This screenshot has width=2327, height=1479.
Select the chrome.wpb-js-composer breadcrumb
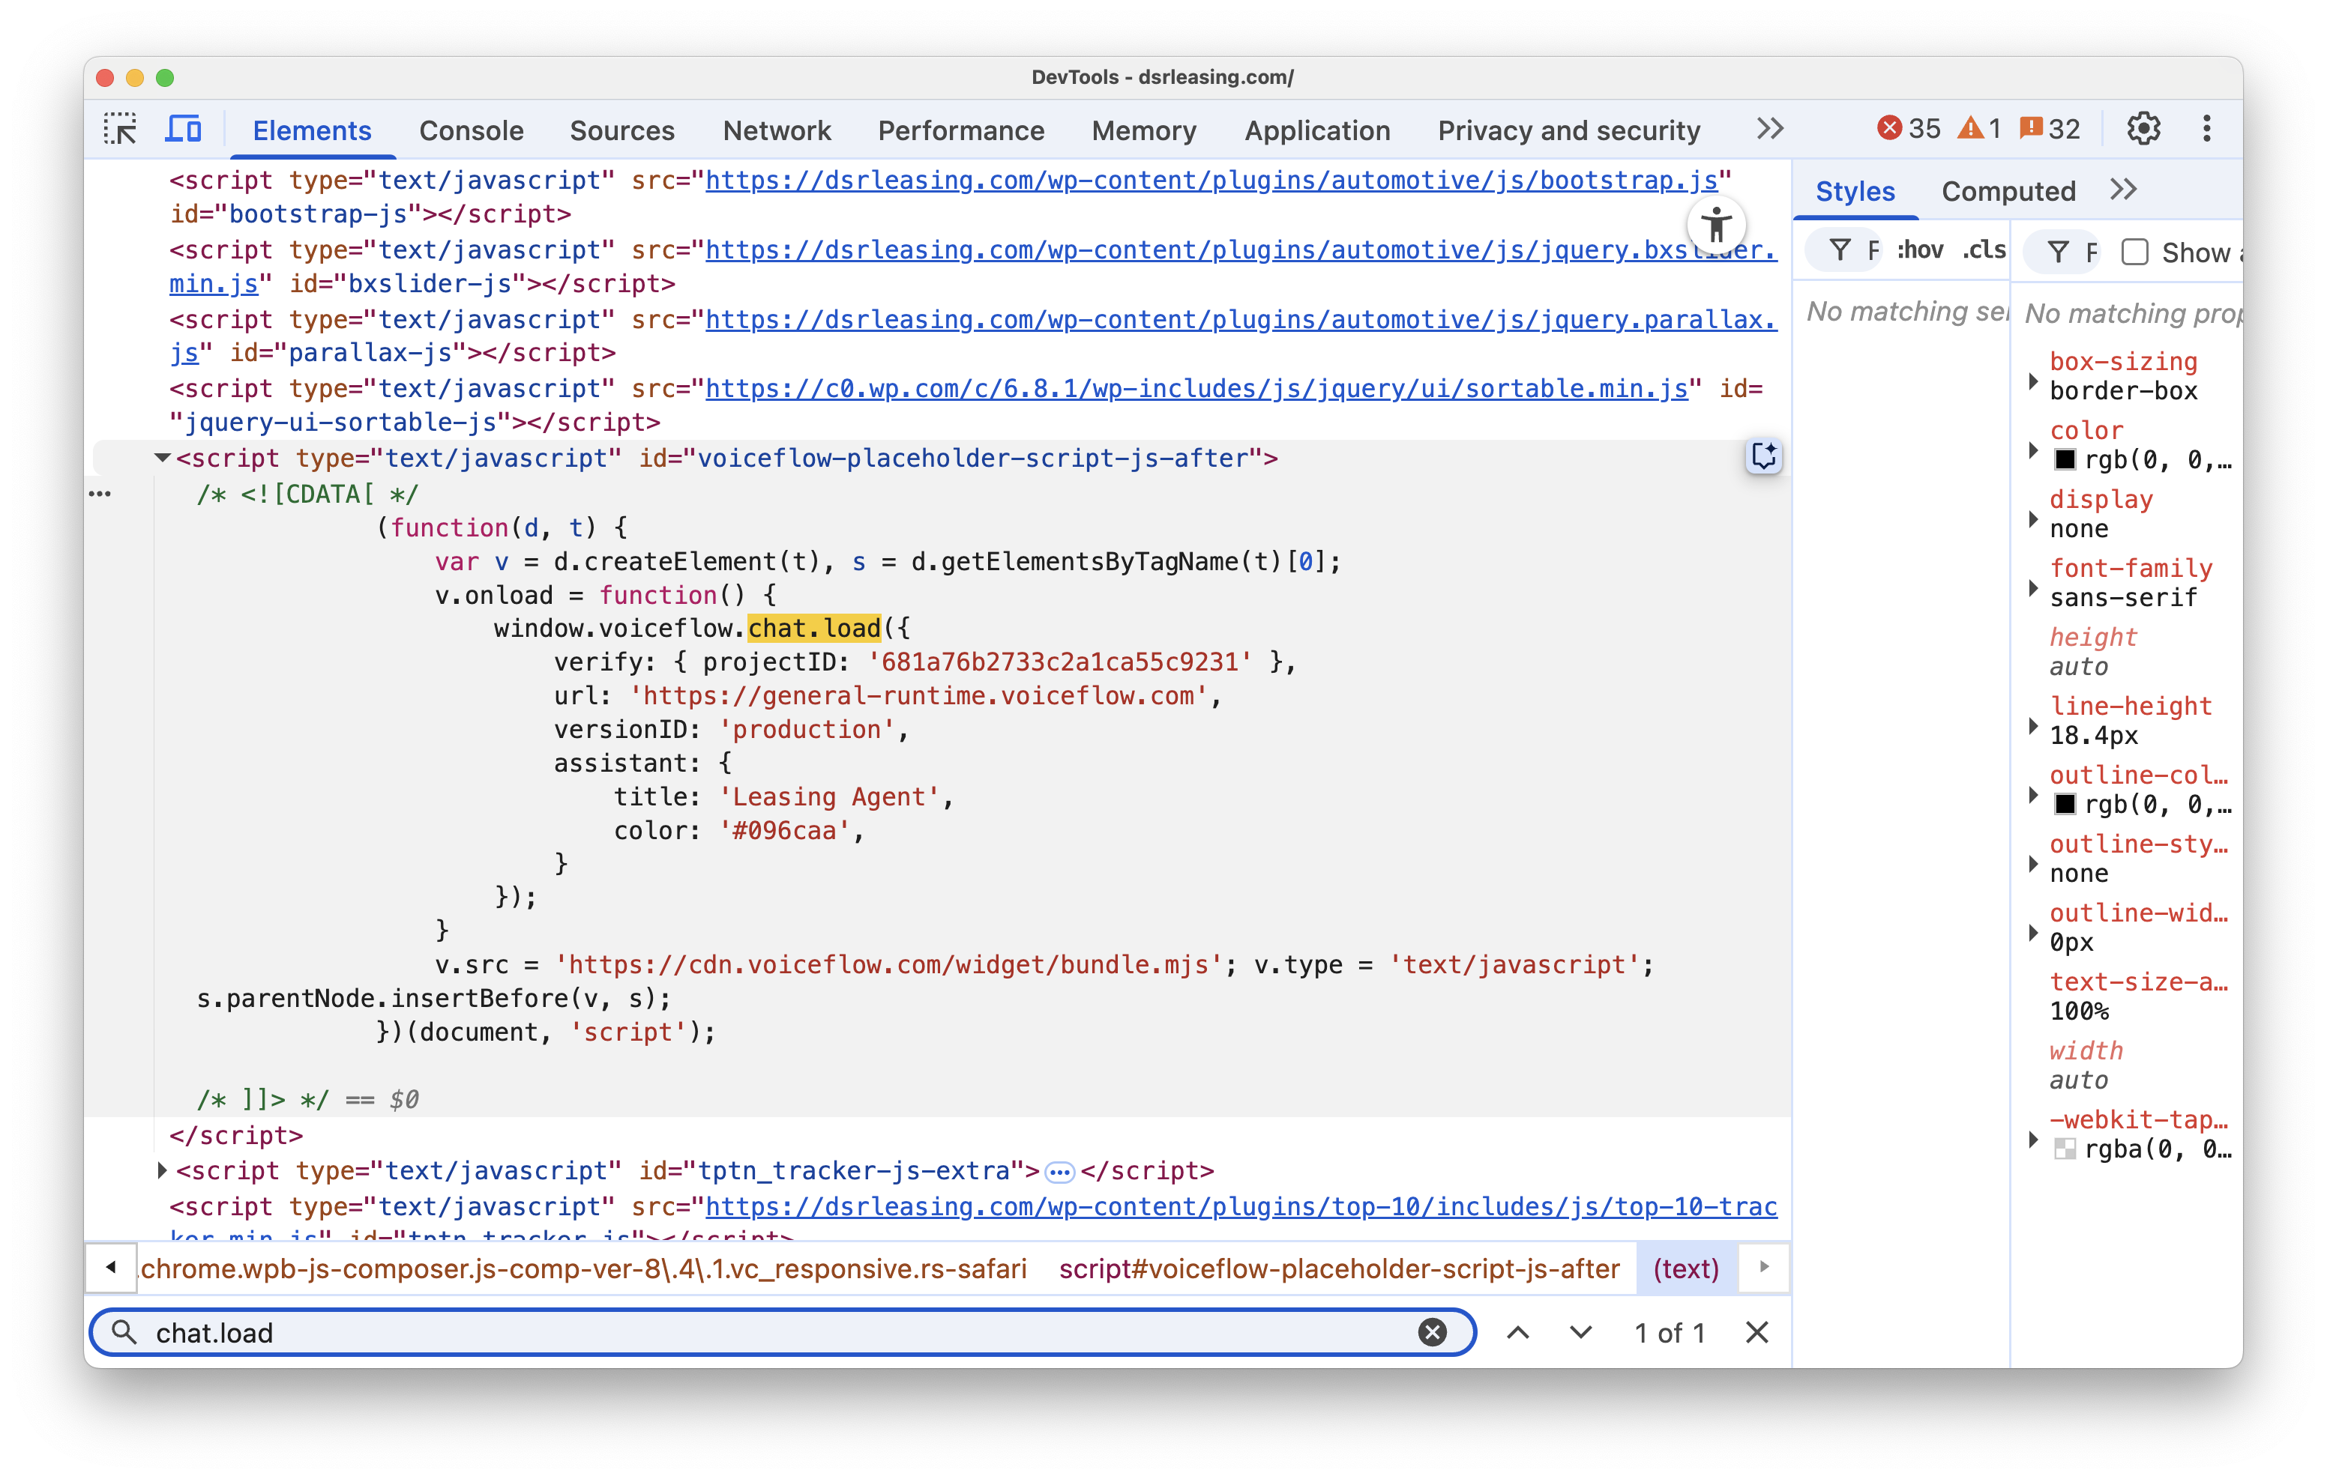(584, 1268)
